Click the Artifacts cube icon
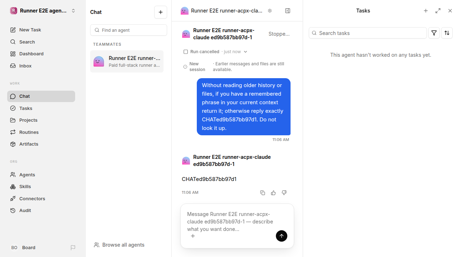 pos(13,144)
